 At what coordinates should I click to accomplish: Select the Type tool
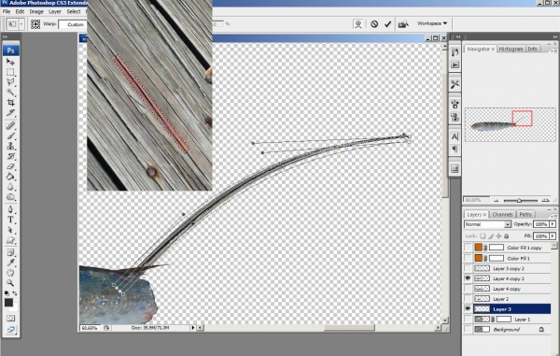(10, 220)
